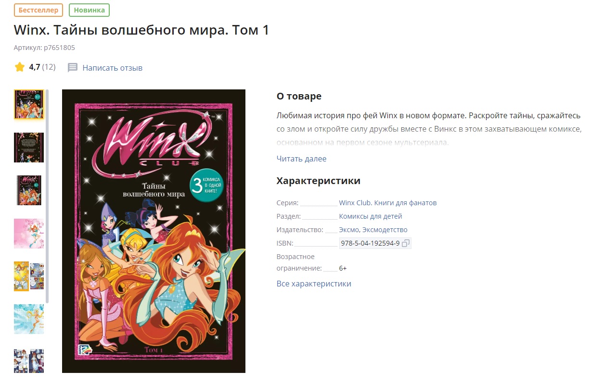This screenshot has height=384, width=603.
Task: Open the 'Эксмо' publisher link
Action: point(349,230)
